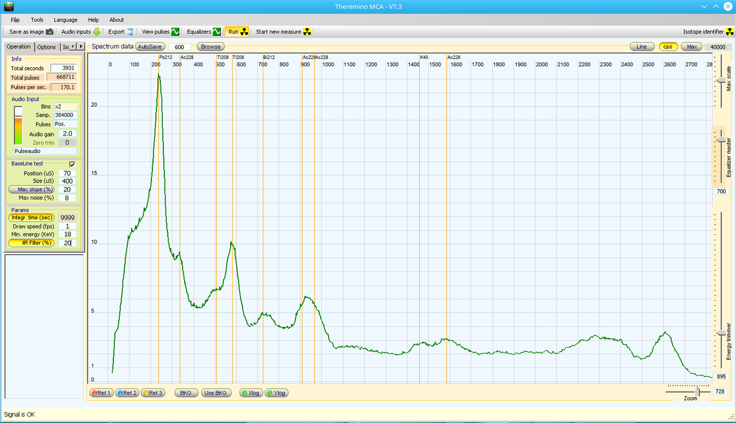Image resolution: width=736 pixels, height=423 pixels.
Task: Click the Ref 3 button
Action: (153, 393)
